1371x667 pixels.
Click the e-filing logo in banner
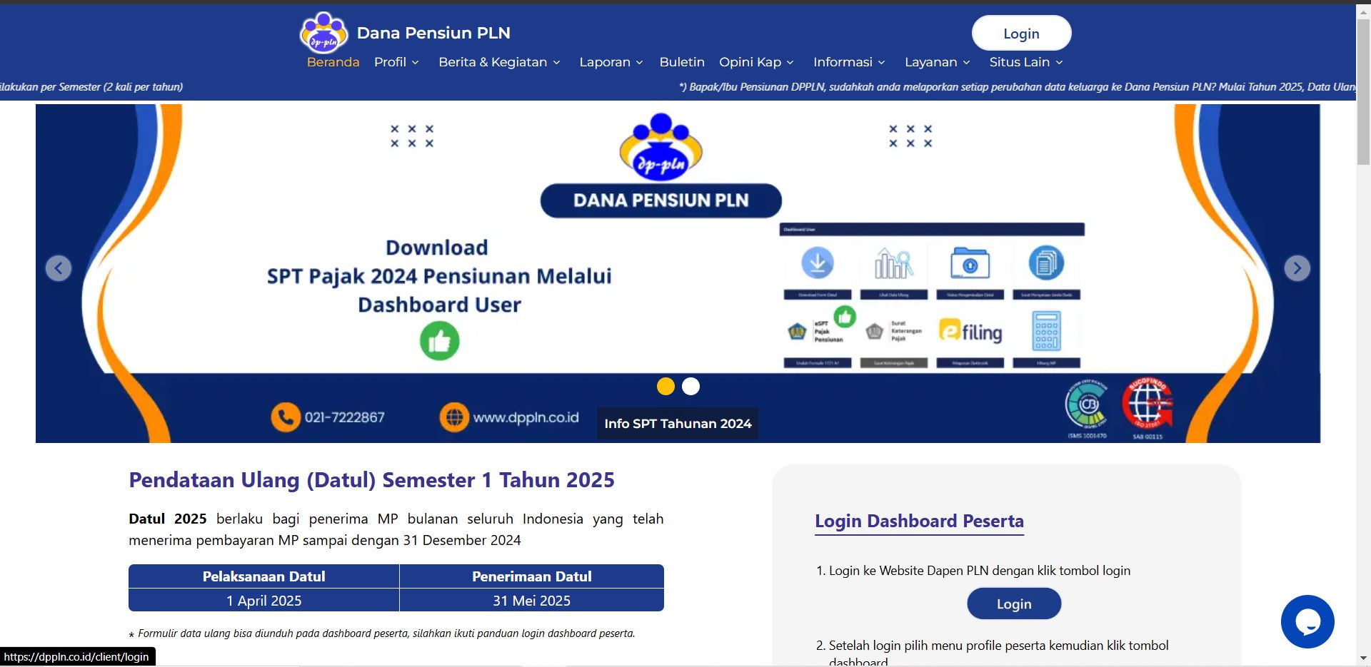(970, 332)
